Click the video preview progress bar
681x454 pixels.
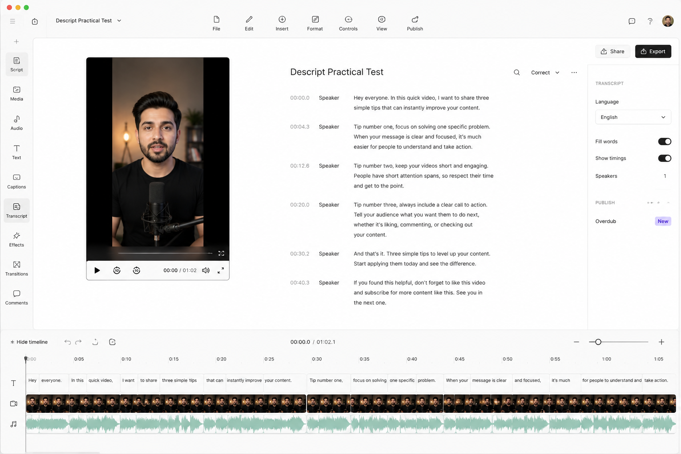165,253
